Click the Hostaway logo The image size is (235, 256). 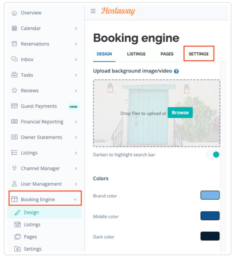118,11
